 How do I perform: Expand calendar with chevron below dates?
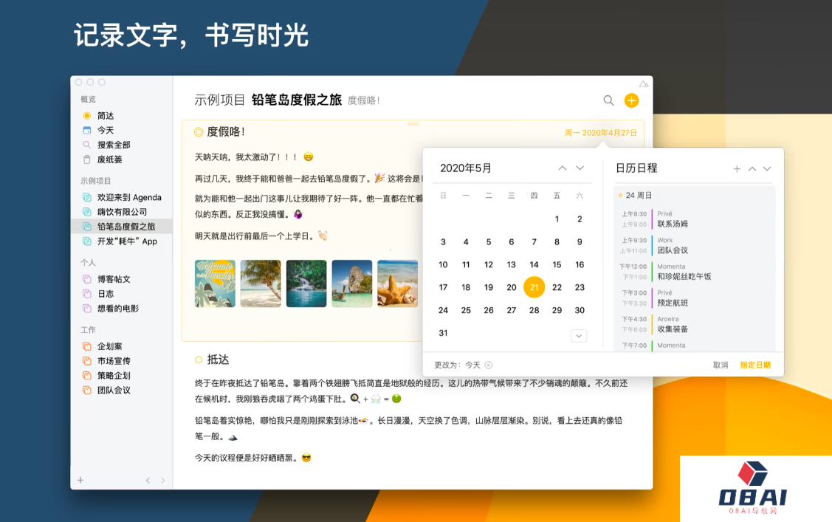point(579,336)
